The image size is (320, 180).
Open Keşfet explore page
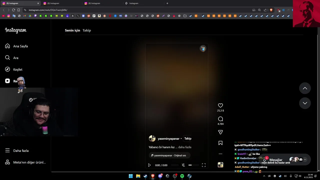point(13,69)
